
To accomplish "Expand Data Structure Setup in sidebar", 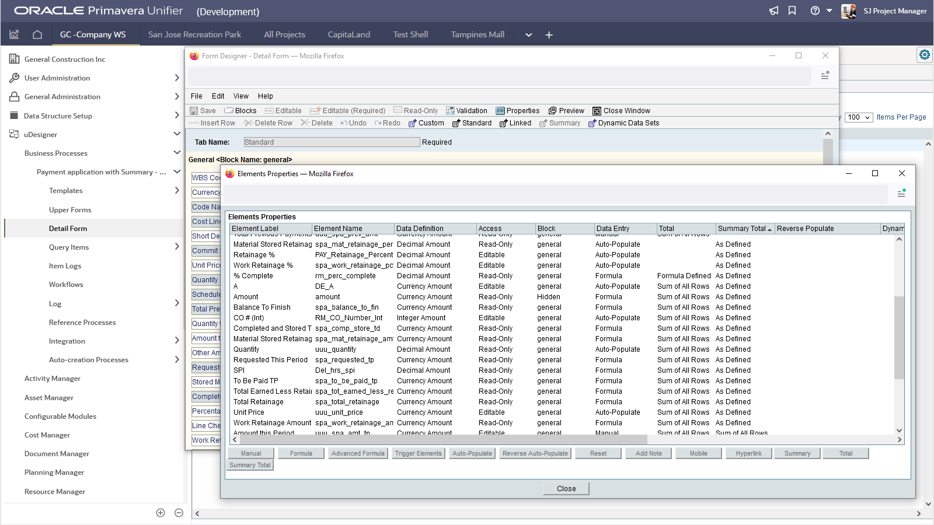I will coord(177,116).
